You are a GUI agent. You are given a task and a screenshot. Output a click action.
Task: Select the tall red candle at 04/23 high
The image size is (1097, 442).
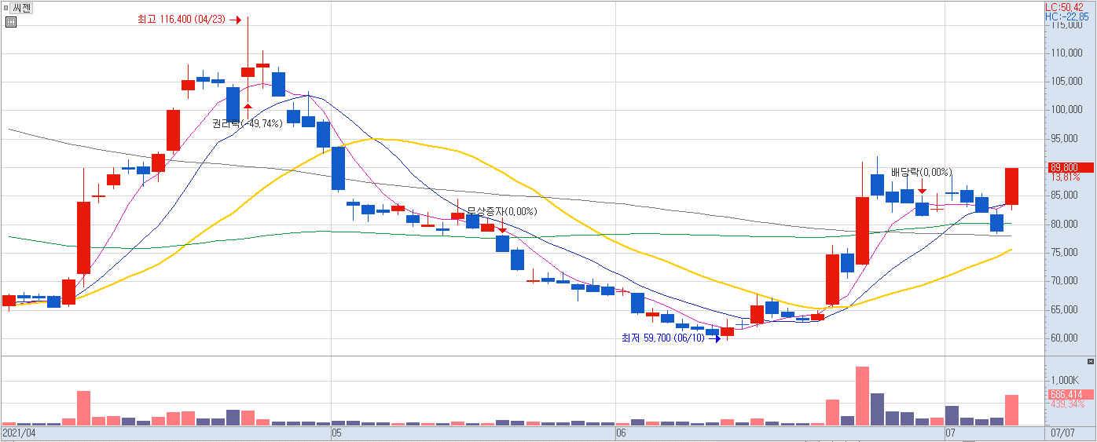(248, 71)
